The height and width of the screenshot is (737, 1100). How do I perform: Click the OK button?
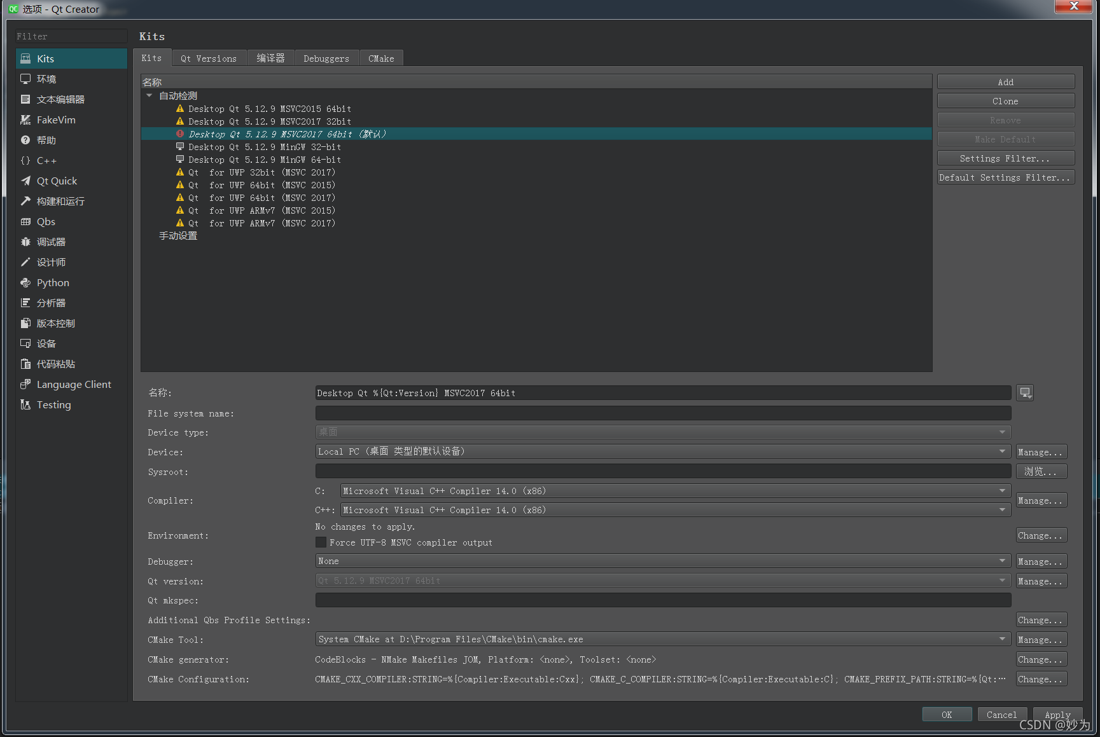coord(947,715)
